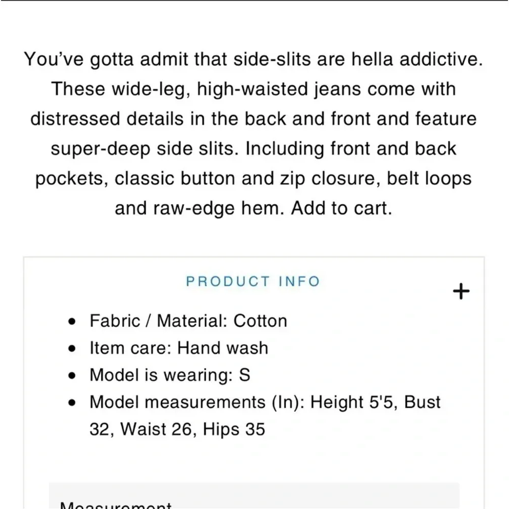Open the partially visible Measurement section
This screenshot has width=509, height=509.
pos(116,504)
